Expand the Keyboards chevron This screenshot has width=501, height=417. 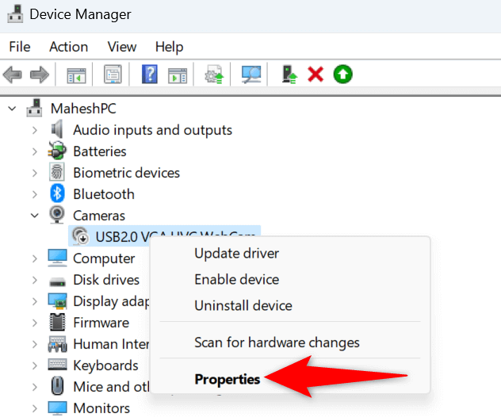35,365
